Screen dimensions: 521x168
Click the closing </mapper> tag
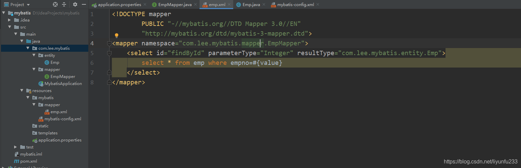coord(129,82)
